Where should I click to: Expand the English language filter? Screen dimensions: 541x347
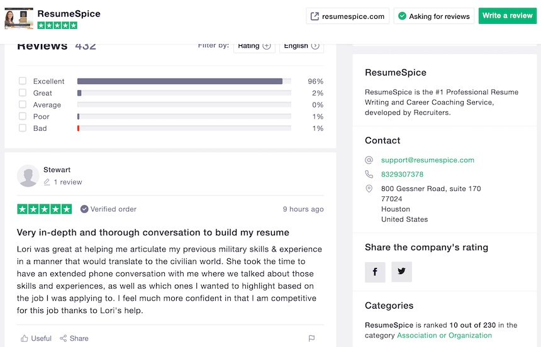click(x=301, y=45)
